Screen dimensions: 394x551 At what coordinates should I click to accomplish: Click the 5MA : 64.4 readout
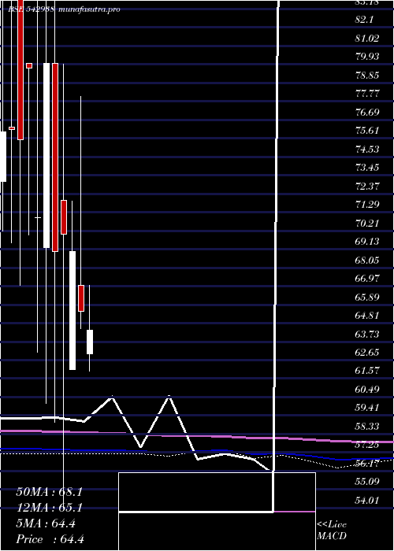pyautogui.click(x=46, y=523)
